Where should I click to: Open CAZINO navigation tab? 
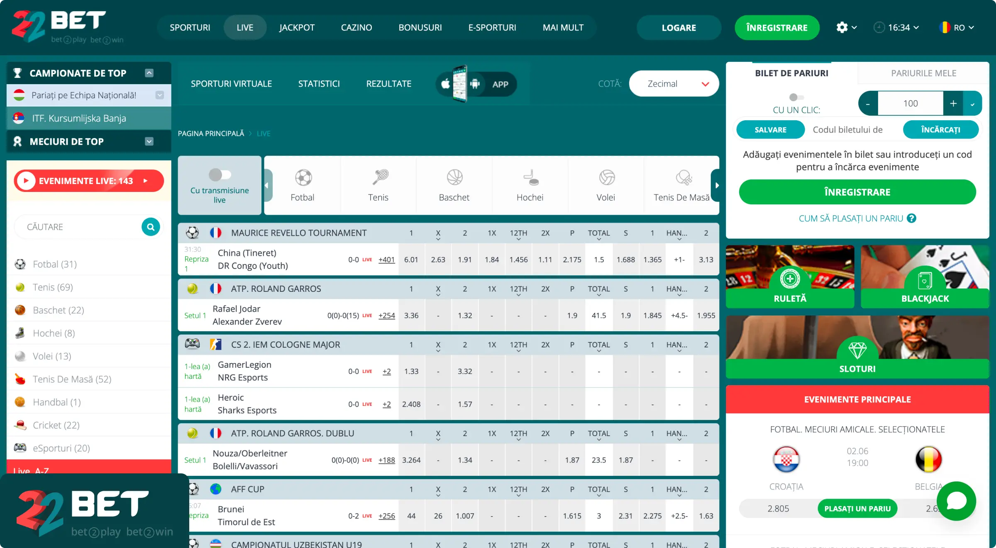pos(356,27)
